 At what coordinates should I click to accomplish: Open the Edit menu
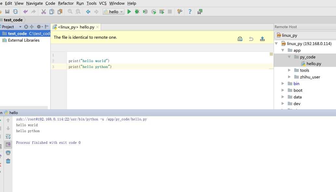[8, 3]
